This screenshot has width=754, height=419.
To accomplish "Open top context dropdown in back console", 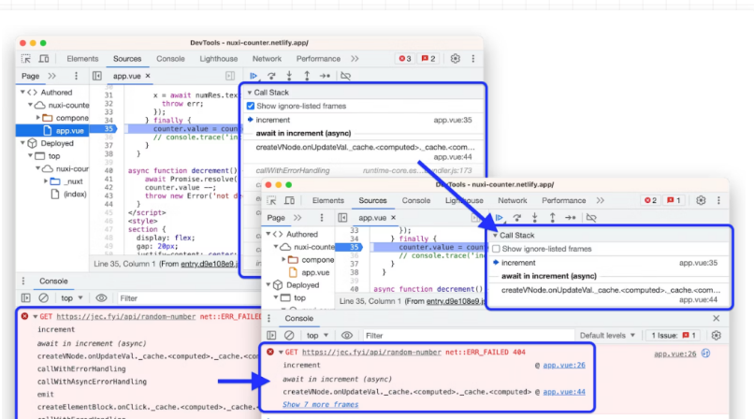I will (x=72, y=298).
